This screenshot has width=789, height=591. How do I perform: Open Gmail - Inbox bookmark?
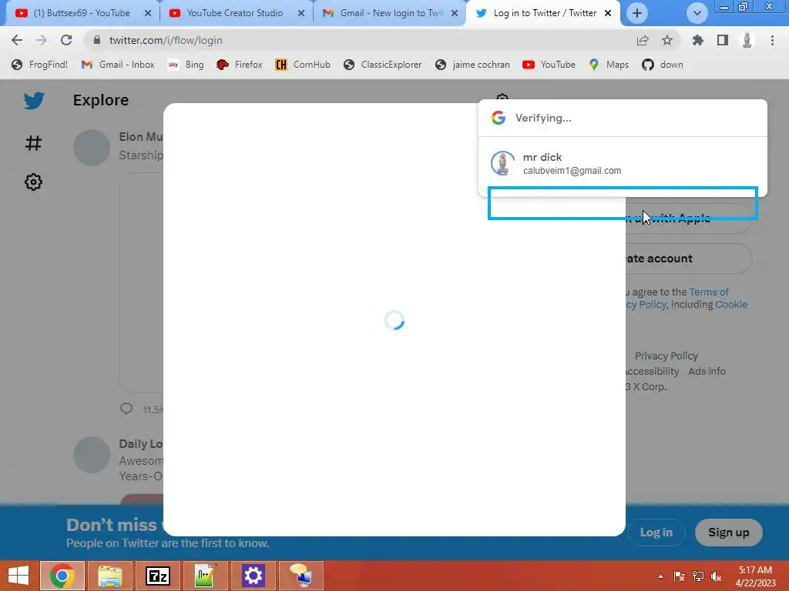click(x=118, y=65)
